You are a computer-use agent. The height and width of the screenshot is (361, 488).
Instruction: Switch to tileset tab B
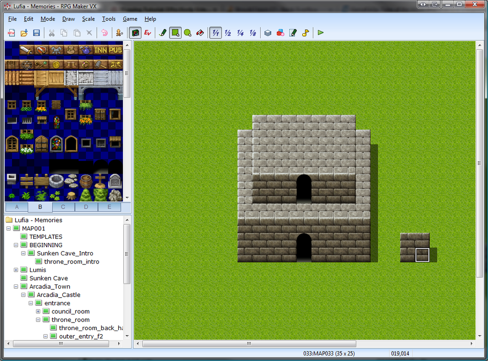[x=40, y=207]
